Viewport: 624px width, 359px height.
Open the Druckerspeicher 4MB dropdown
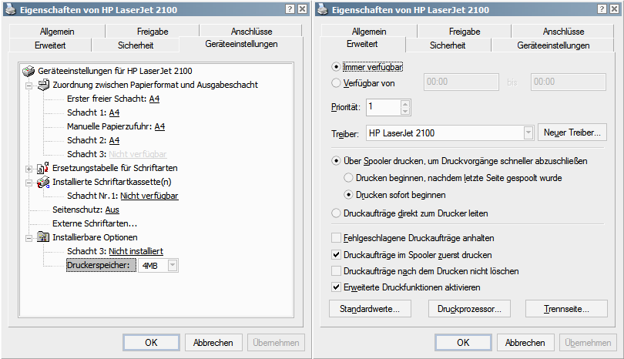(x=173, y=266)
